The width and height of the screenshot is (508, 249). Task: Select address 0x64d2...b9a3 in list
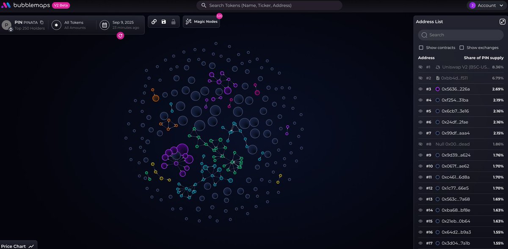(x=456, y=232)
